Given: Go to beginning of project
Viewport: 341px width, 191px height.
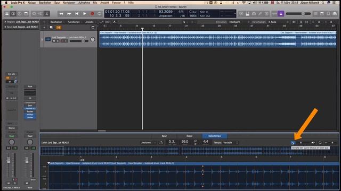Looking at the screenshot, I should point(77,14).
